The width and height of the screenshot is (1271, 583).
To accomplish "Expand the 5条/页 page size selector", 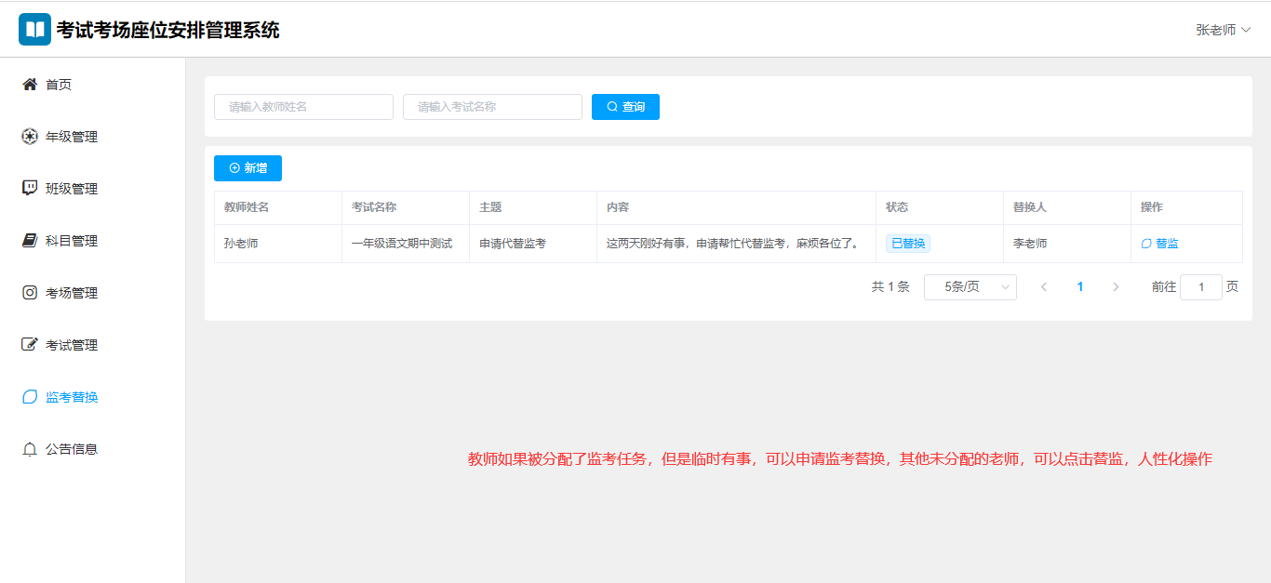I will 970,287.
